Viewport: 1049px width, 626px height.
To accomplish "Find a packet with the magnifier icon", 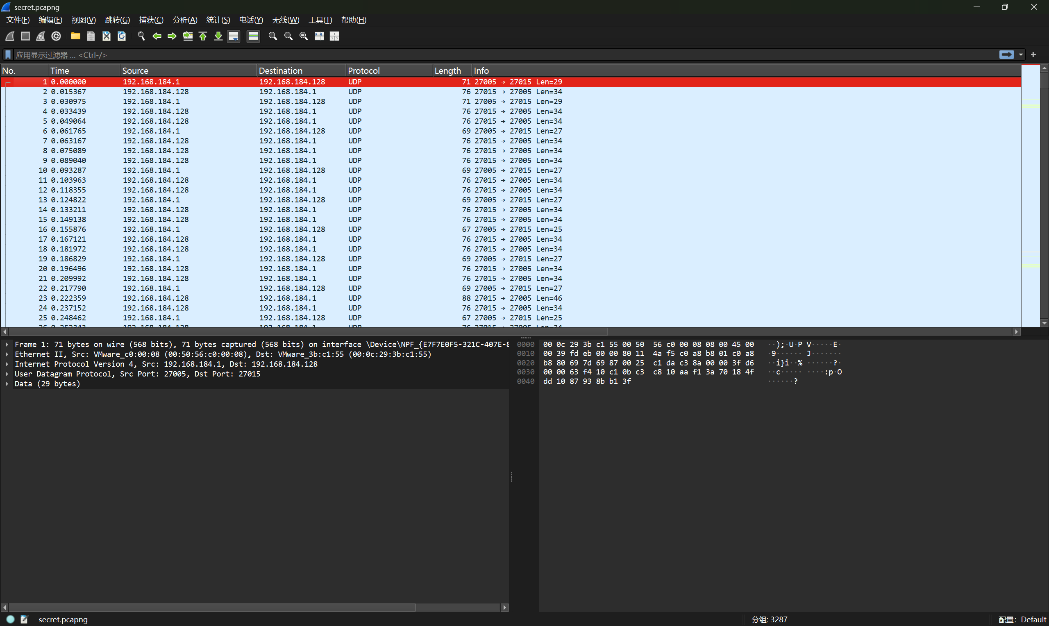I will (x=141, y=36).
